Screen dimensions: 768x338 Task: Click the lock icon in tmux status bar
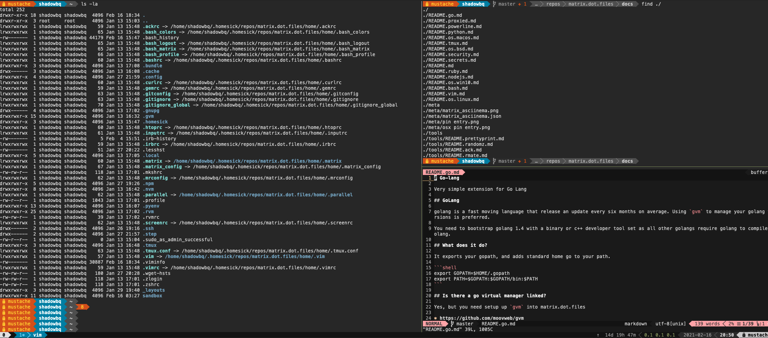743,335
